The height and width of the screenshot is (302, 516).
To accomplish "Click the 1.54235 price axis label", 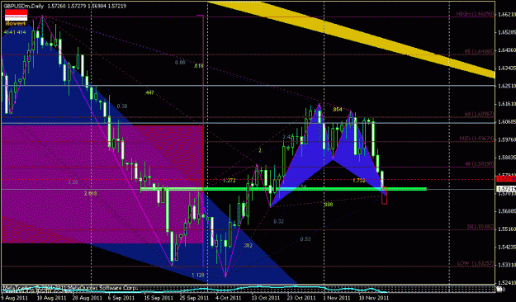I will pyautogui.click(x=507, y=247).
